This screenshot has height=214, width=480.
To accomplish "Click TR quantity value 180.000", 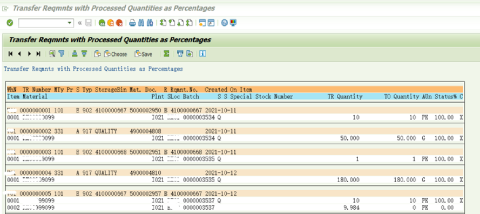I will (x=348, y=179).
